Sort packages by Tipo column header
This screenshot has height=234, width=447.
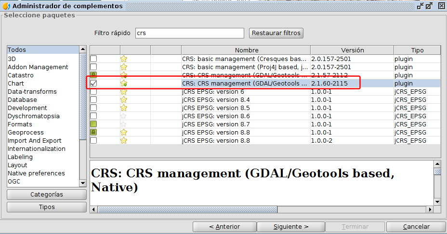point(417,50)
